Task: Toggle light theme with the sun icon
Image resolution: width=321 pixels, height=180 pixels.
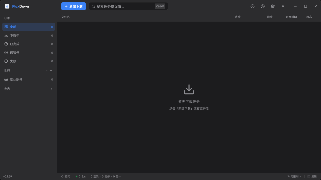Action: [x=283, y=6]
